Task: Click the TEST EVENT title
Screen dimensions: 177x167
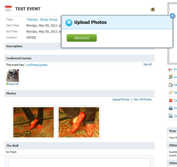Action: [28, 9]
